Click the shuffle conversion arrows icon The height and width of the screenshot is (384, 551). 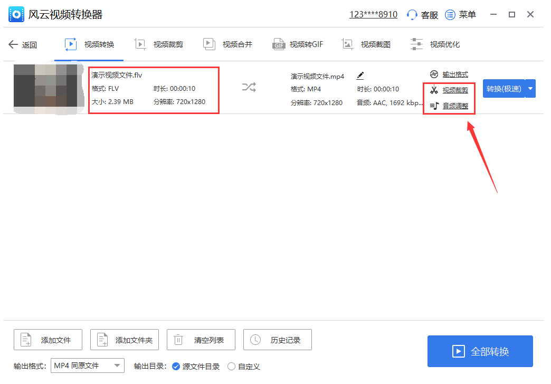(249, 88)
